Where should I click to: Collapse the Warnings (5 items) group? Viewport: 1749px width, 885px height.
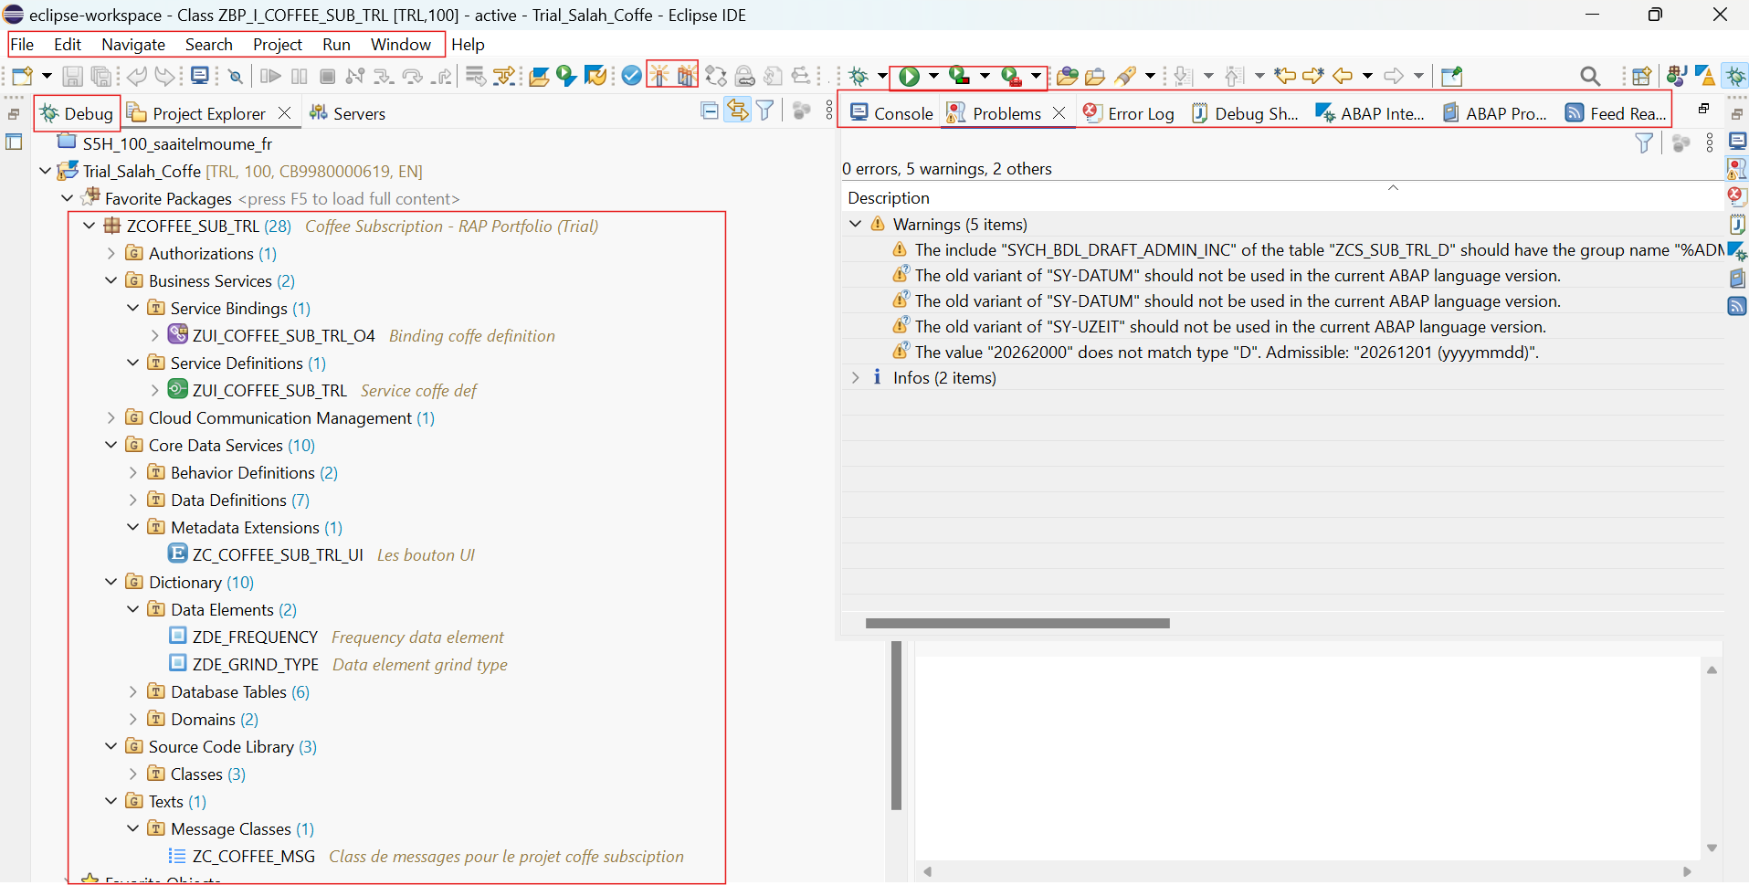[x=856, y=225]
